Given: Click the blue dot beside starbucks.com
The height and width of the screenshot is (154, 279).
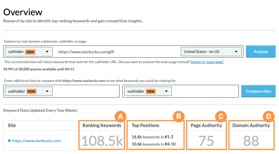Looking at the screenshot, I should click(x=10, y=141).
